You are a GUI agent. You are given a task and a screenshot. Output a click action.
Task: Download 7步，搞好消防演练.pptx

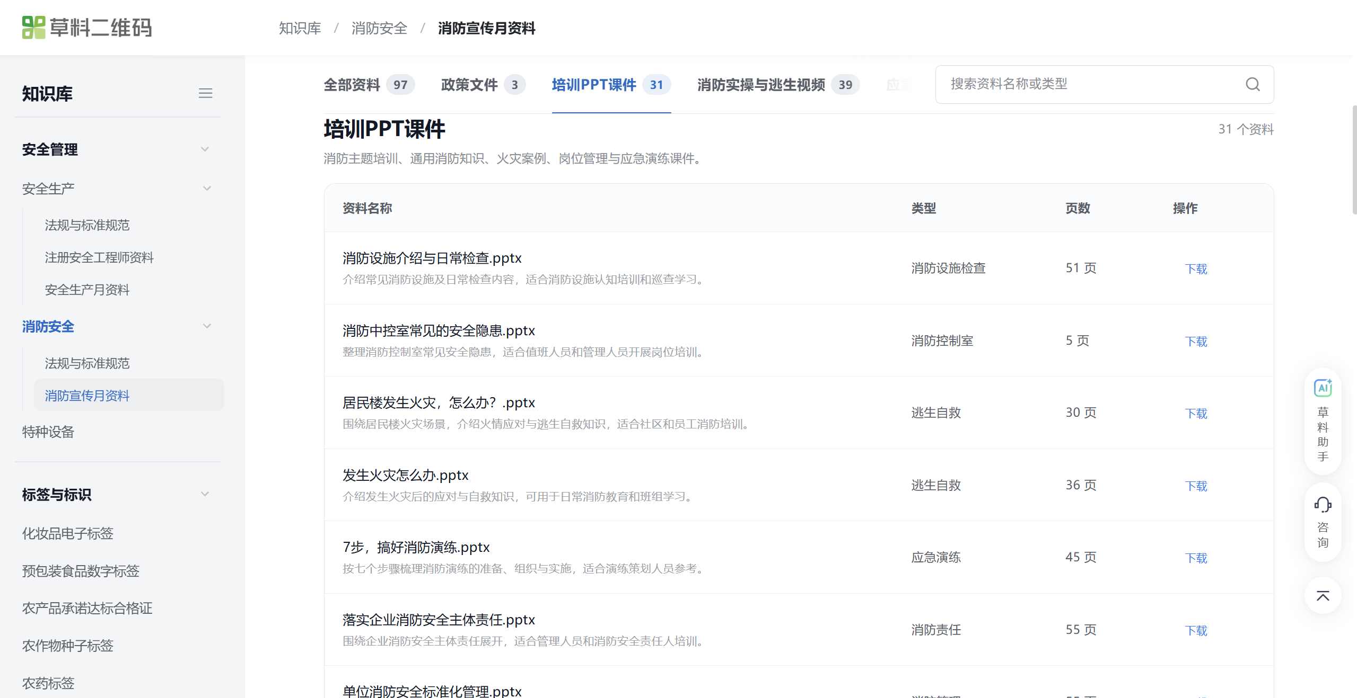1196,558
